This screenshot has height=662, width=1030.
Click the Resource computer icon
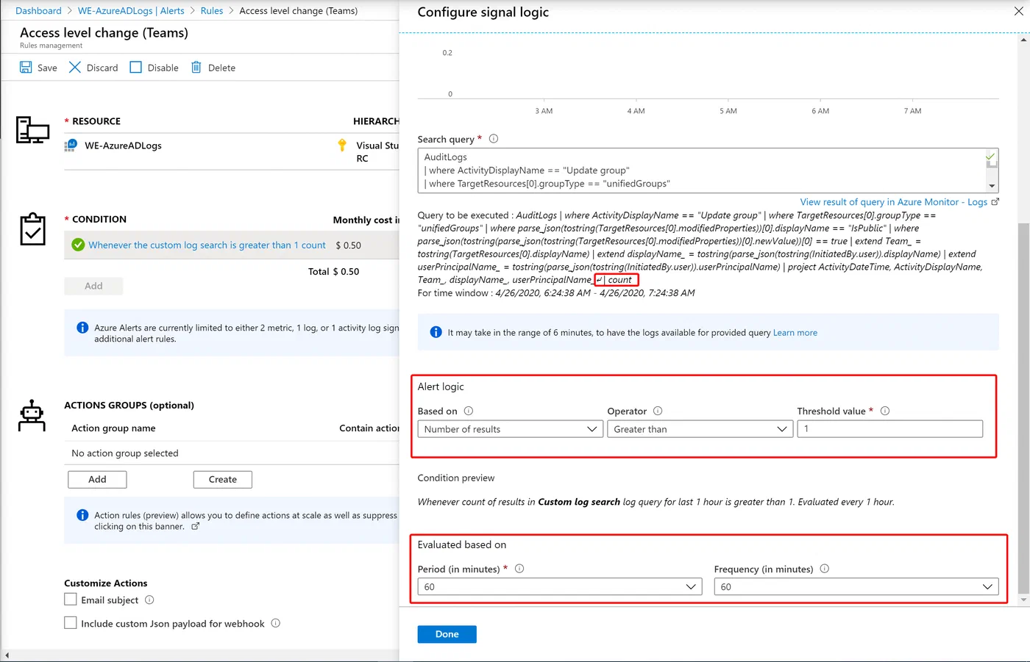tap(32, 130)
